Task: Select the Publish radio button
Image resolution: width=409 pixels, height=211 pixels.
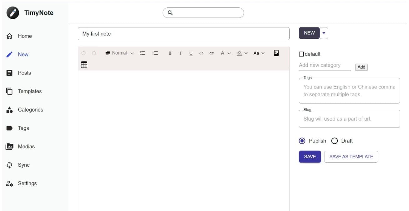Action: click(x=302, y=141)
